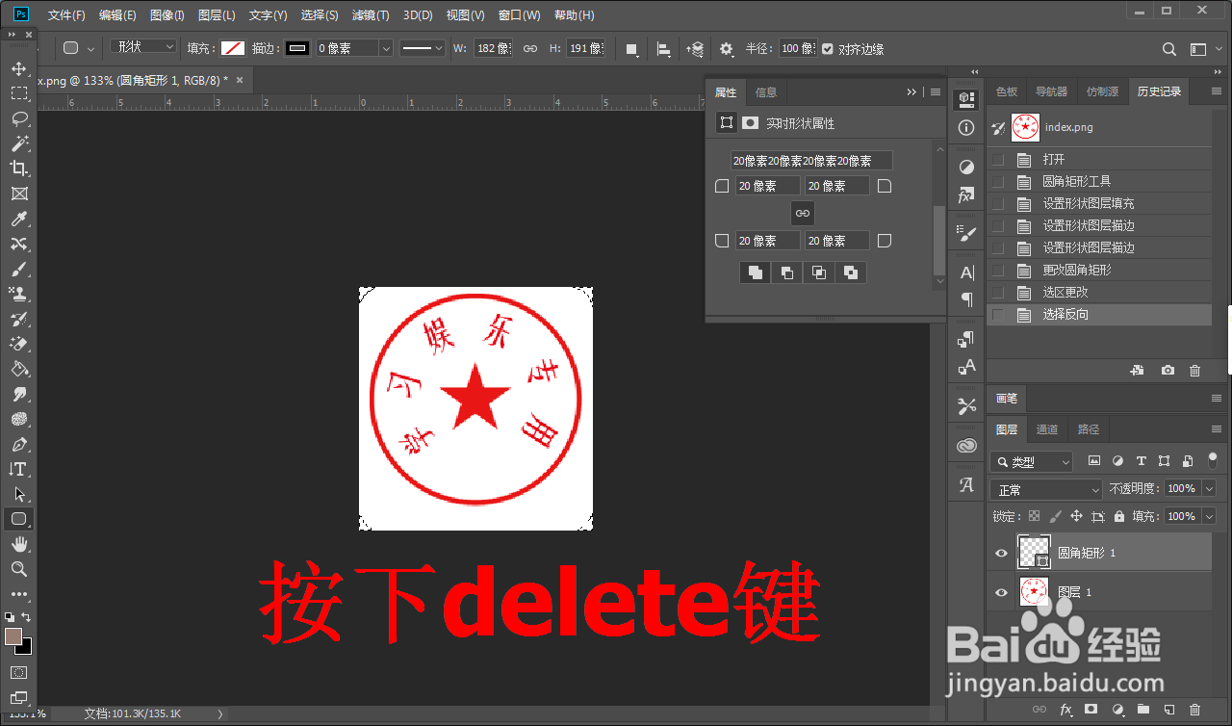Open the tool preset picker arrow

pos(91,48)
